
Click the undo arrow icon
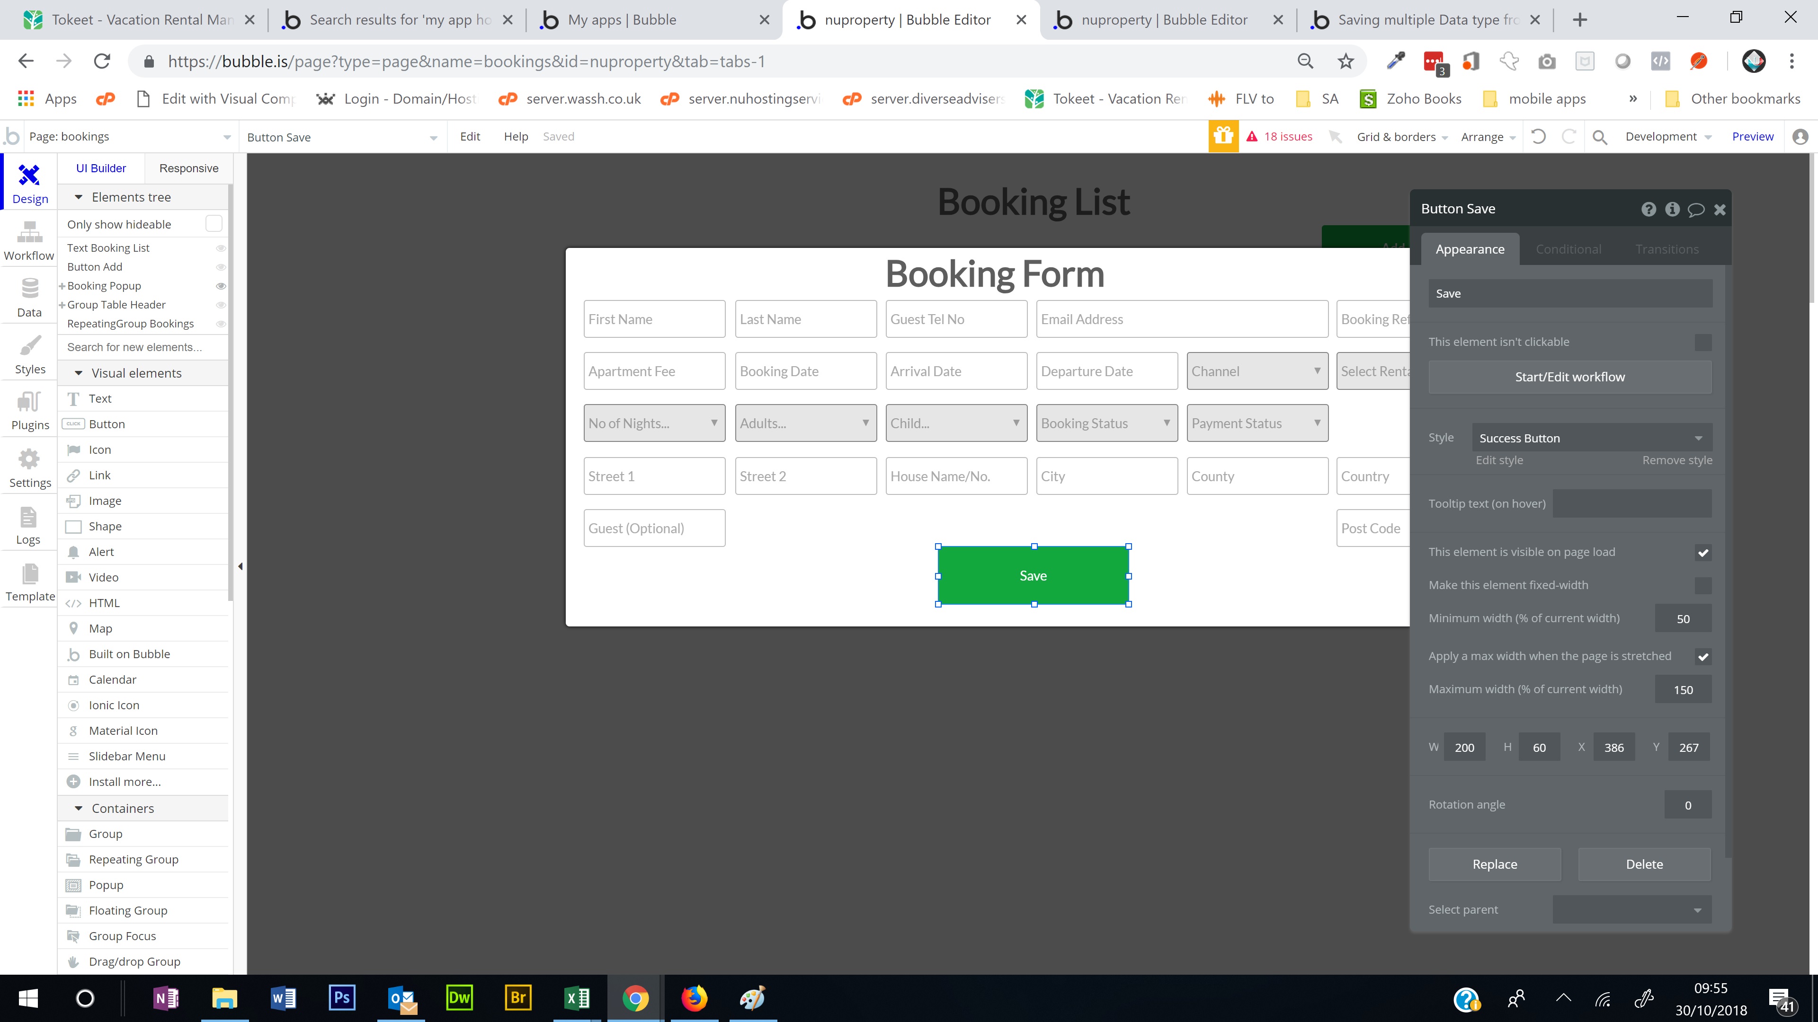[1539, 136]
